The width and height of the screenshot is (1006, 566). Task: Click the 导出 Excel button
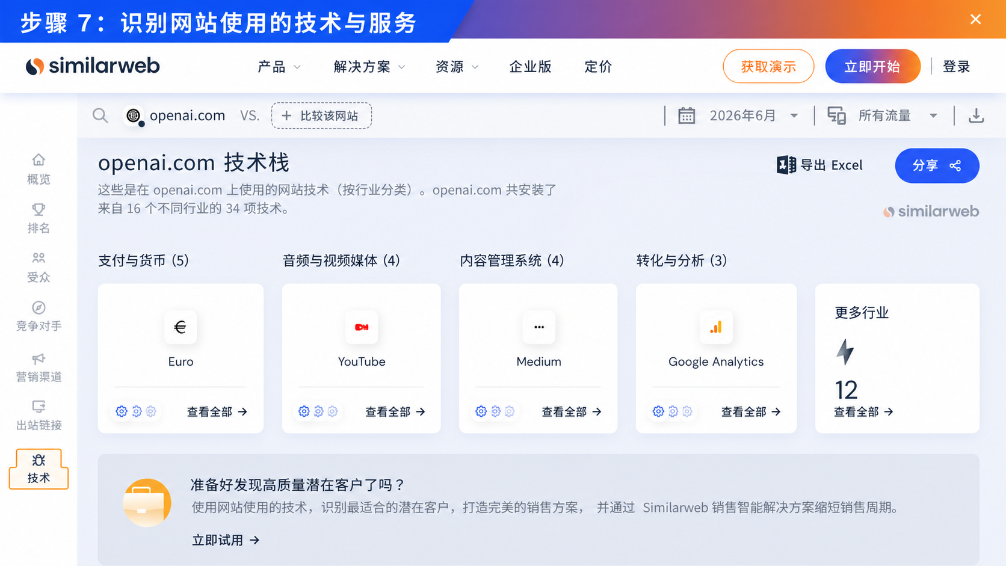point(819,165)
